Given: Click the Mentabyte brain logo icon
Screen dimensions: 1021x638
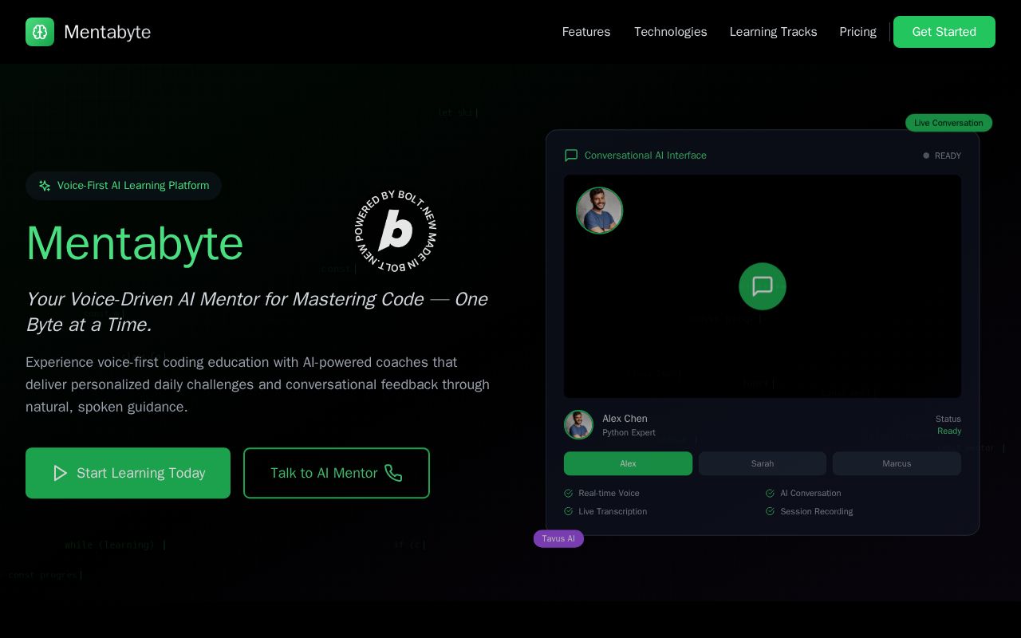Looking at the screenshot, I should coord(40,32).
